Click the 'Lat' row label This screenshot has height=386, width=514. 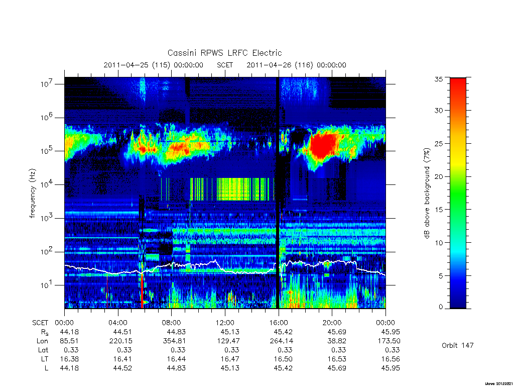pyautogui.click(x=43, y=350)
